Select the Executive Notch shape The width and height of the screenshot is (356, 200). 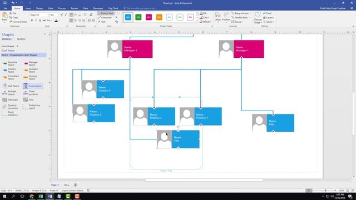point(10,63)
